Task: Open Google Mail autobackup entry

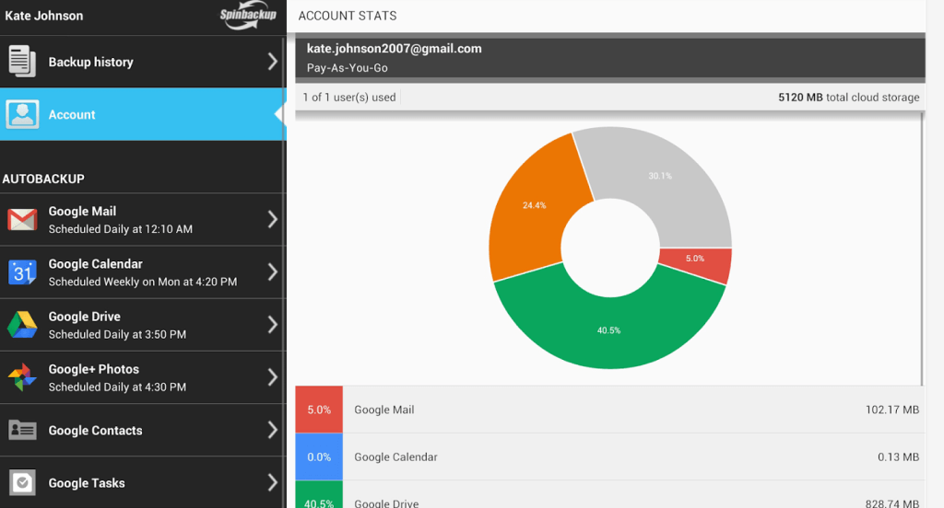Action: click(x=143, y=219)
